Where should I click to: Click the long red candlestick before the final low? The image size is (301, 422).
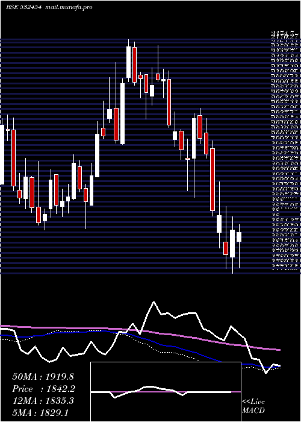coord(213,180)
